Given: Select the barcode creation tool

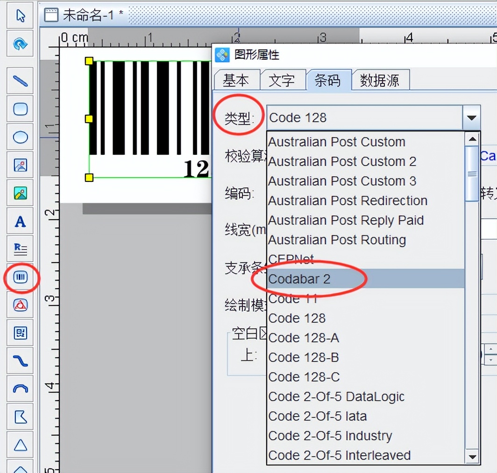Looking at the screenshot, I should point(20,278).
